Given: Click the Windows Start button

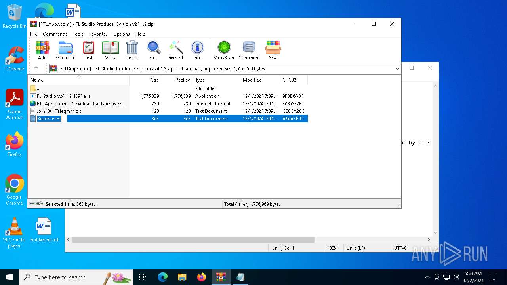Looking at the screenshot, I should tap(10, 277).
